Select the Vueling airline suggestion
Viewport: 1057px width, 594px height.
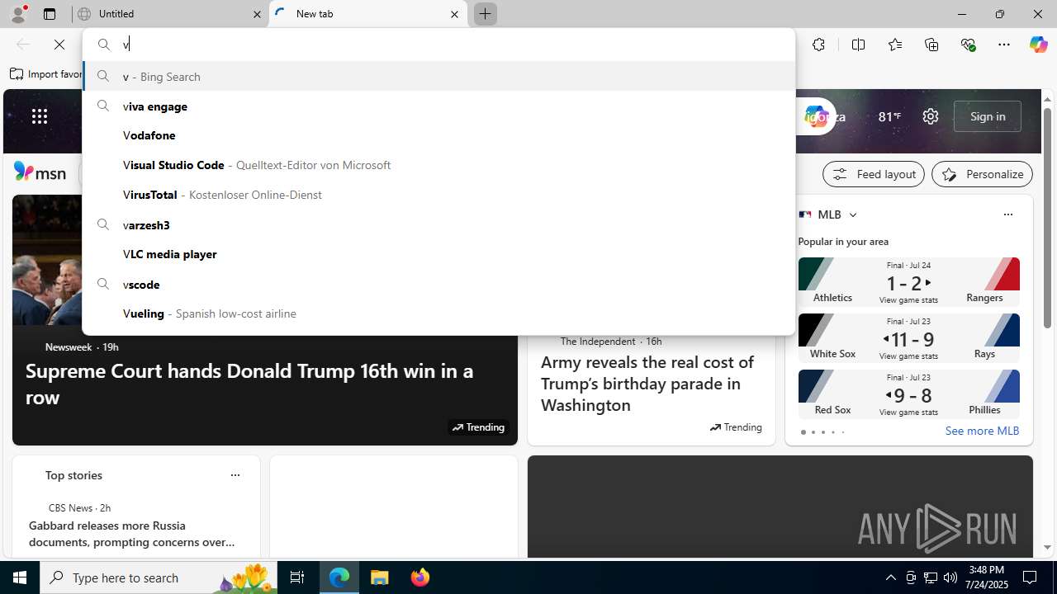coord(438,313)
